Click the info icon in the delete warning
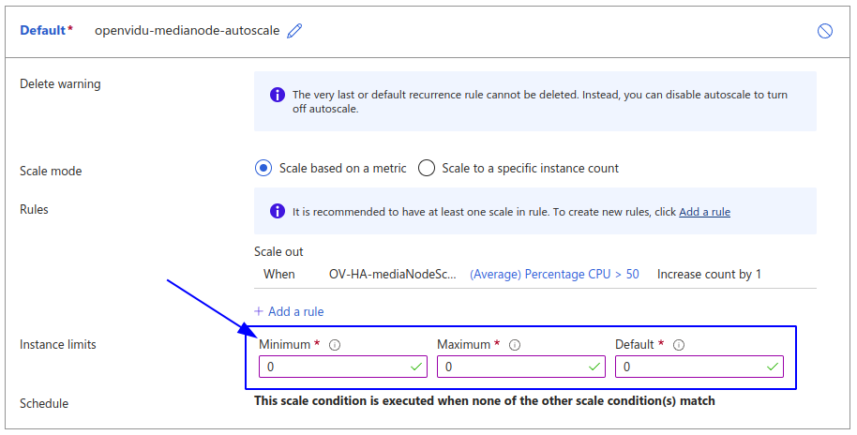The width and height of the screenshot is (857, 435). (277, 95)
